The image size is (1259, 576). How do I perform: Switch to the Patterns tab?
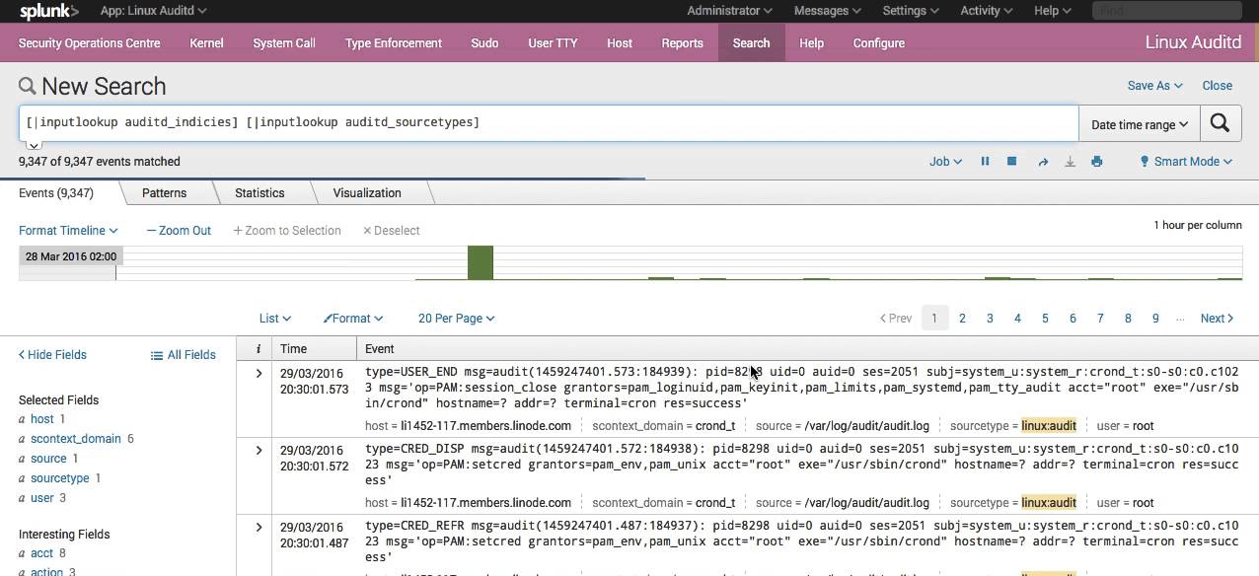click(164, 193)
